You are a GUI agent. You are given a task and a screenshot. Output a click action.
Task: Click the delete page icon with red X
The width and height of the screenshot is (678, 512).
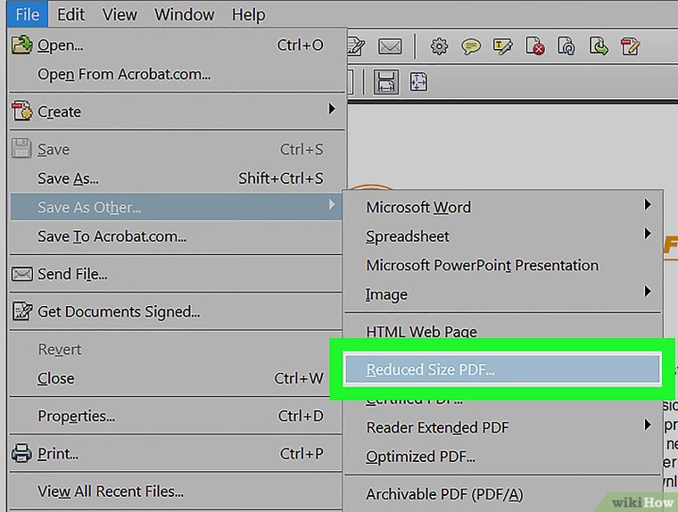point(535,46)
